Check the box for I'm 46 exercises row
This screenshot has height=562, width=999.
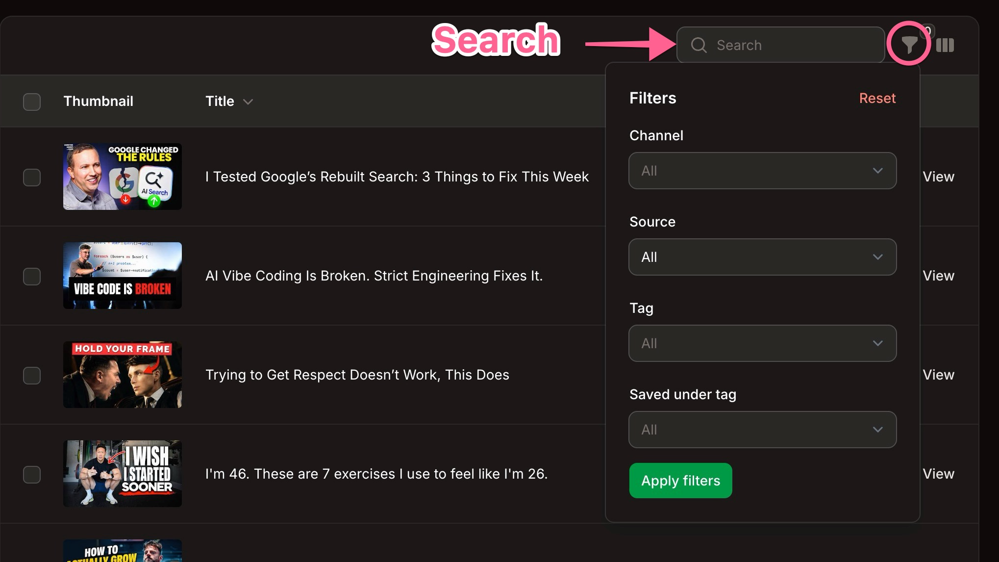point(32,474)
